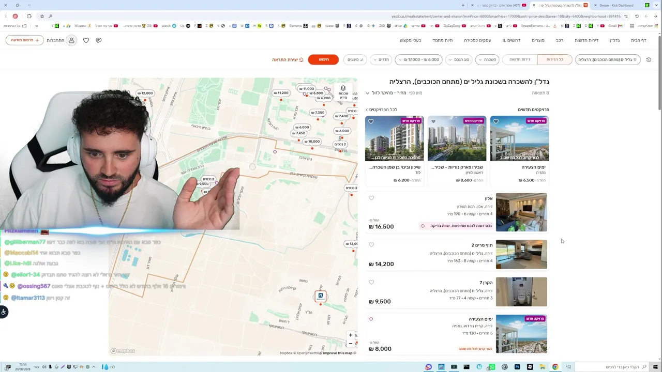Open the map layers שכבות מידע button

pos(343,91)
